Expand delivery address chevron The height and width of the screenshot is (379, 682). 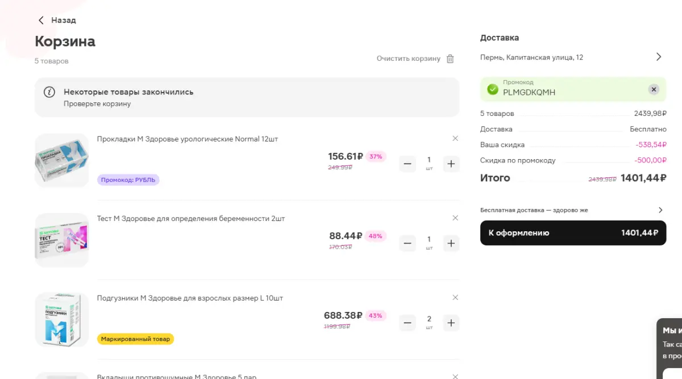tap(659, 57)
